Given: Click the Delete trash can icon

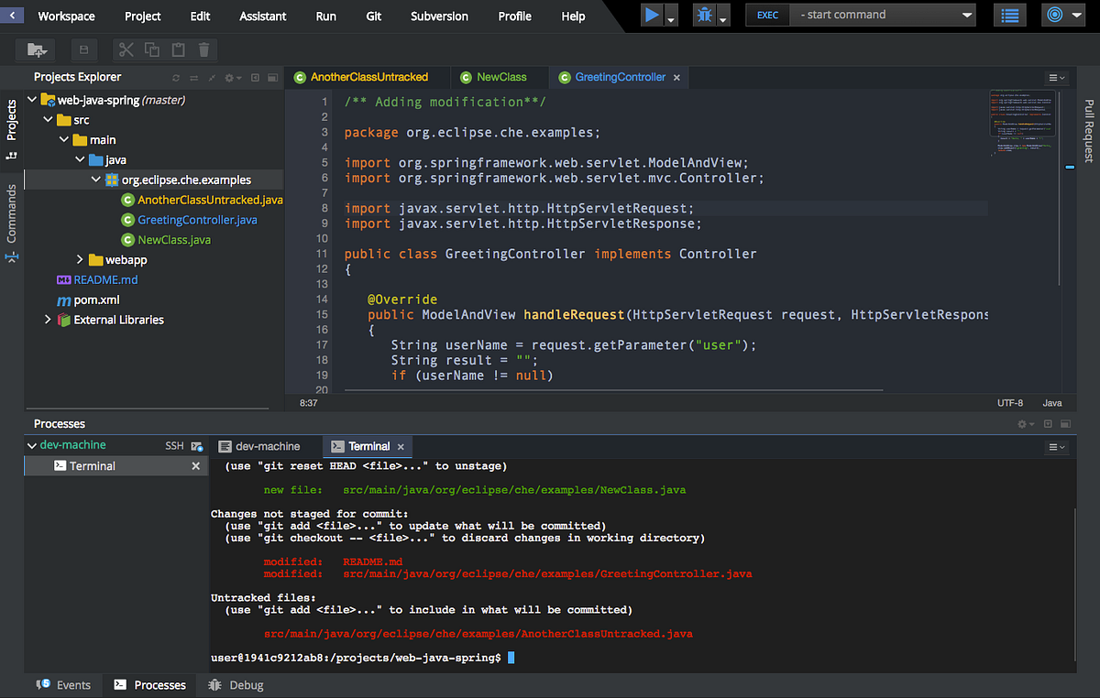Looking at the screenshot, I should coord(203,50).
